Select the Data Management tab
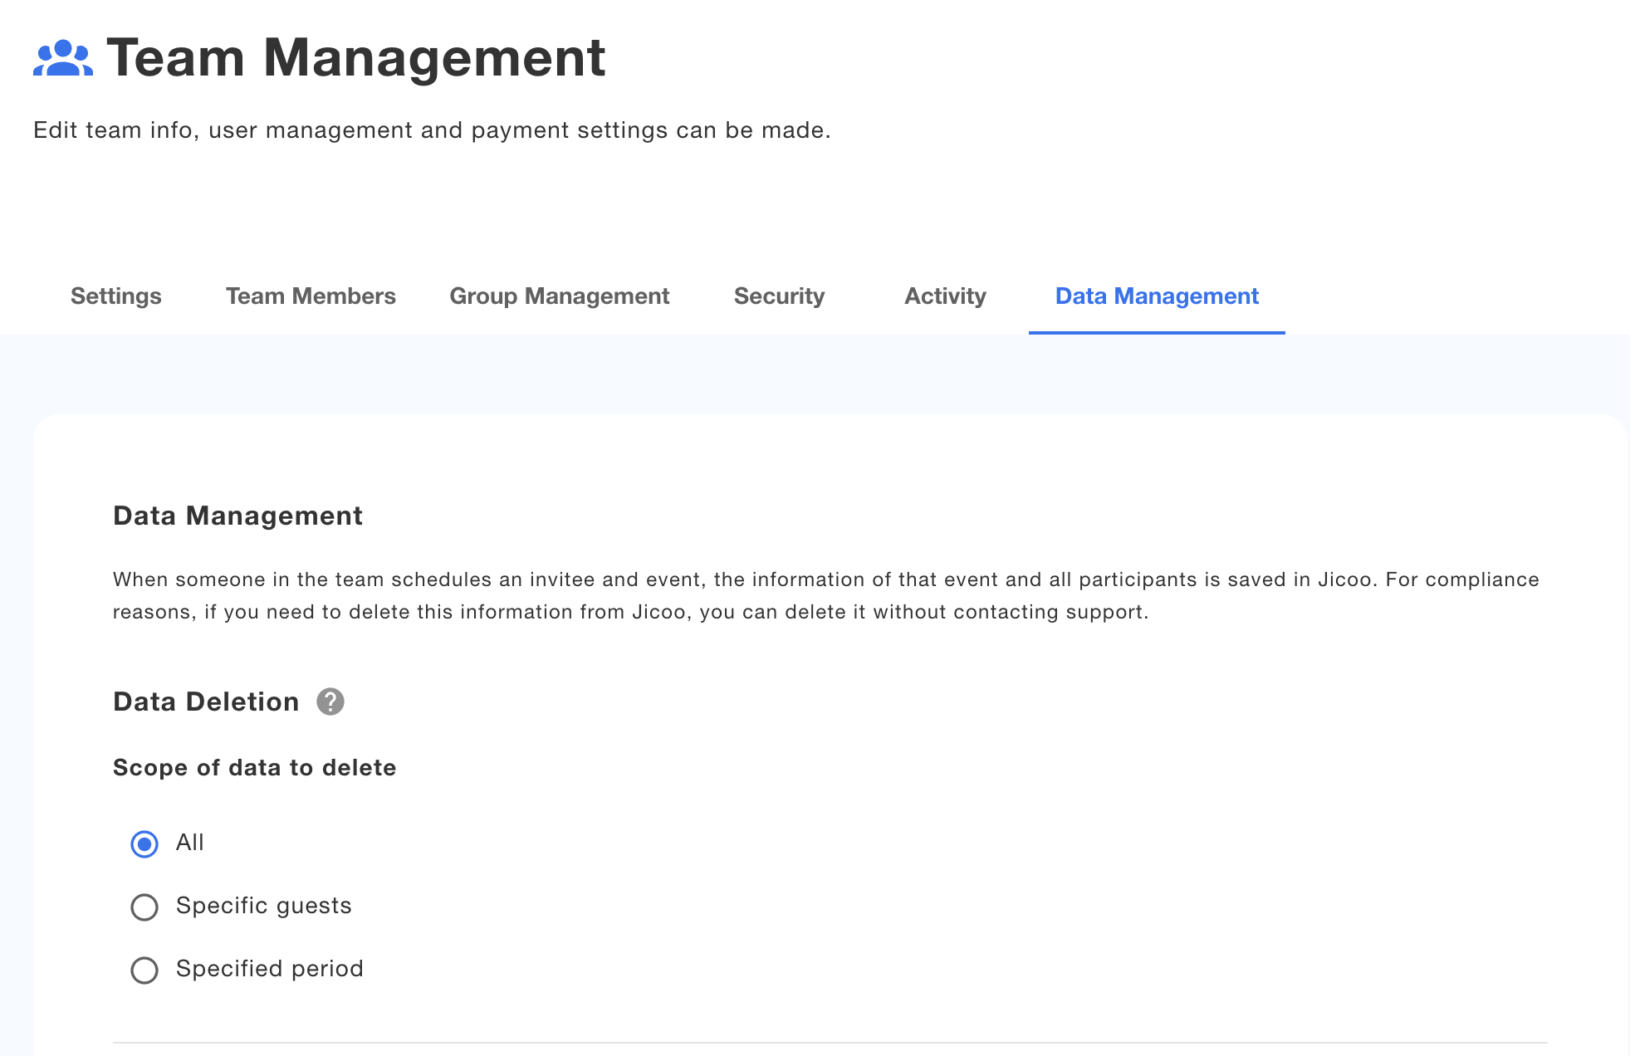The width and height of the screenshot is (1630, 1056). click(x=1157, y=296)
